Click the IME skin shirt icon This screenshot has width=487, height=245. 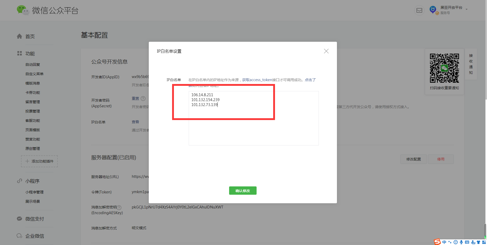pyautogui.click(x=478, y=242)
